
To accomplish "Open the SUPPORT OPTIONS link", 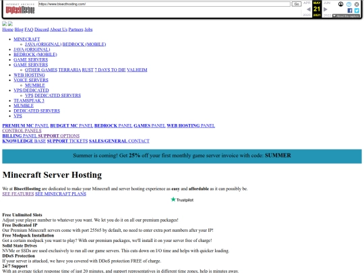I will (x=59, y=135).
